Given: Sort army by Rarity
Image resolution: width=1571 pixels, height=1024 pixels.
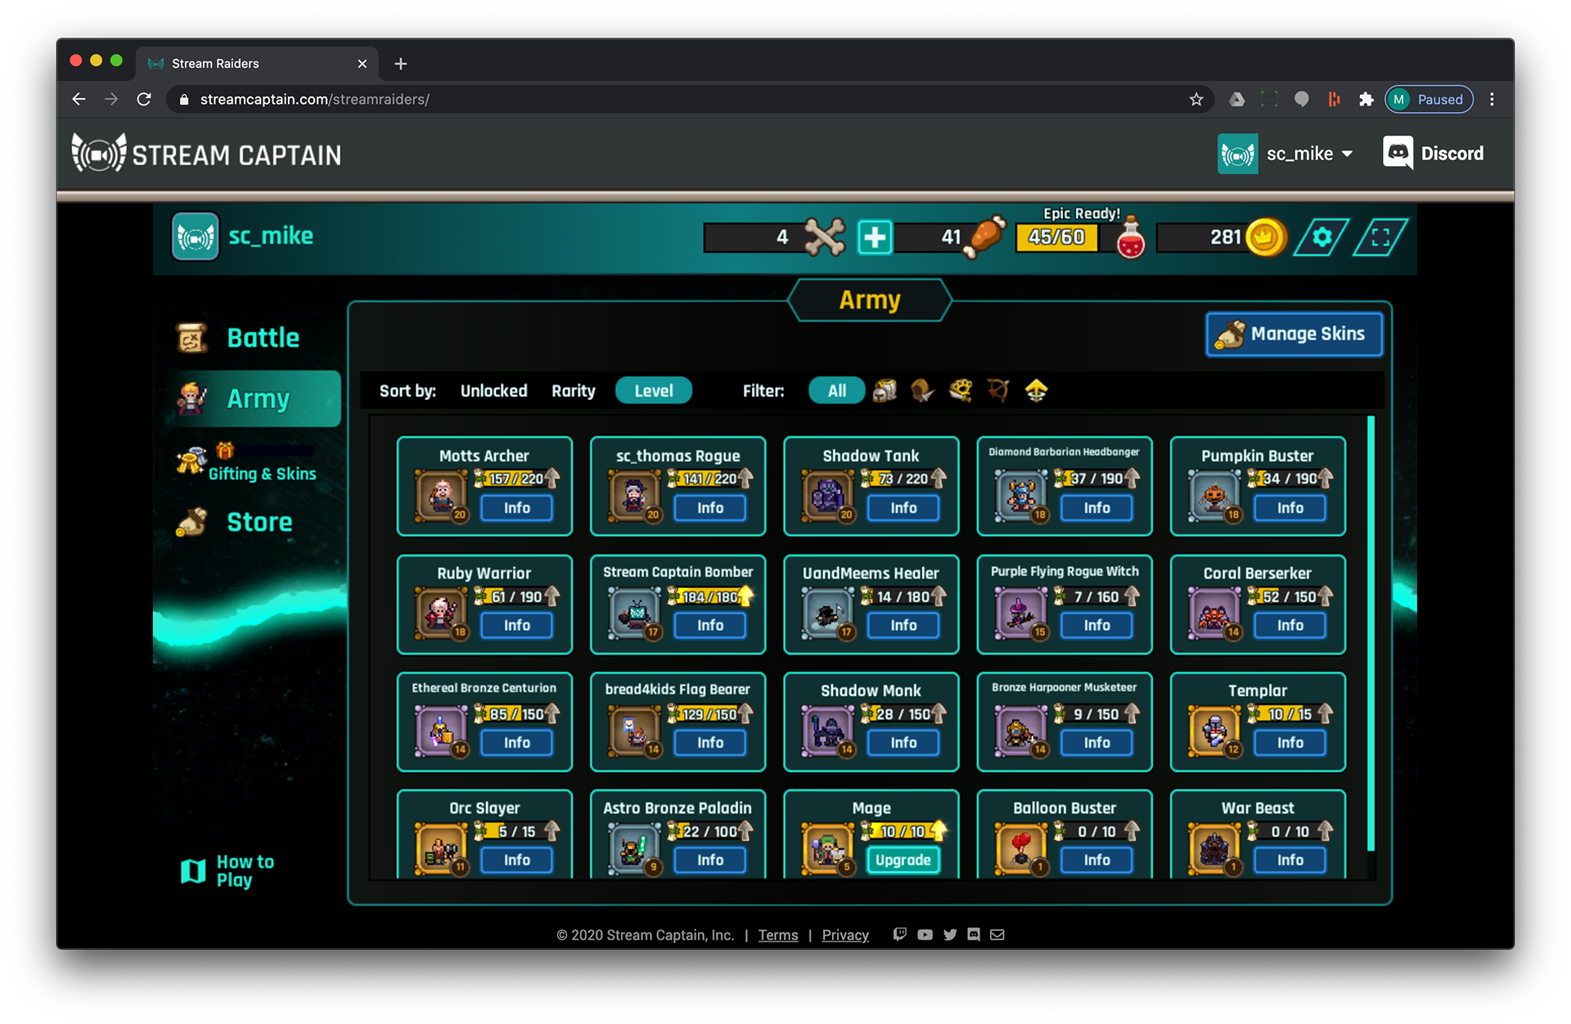Looking at the screenshot, I should [x=574, y=391].
